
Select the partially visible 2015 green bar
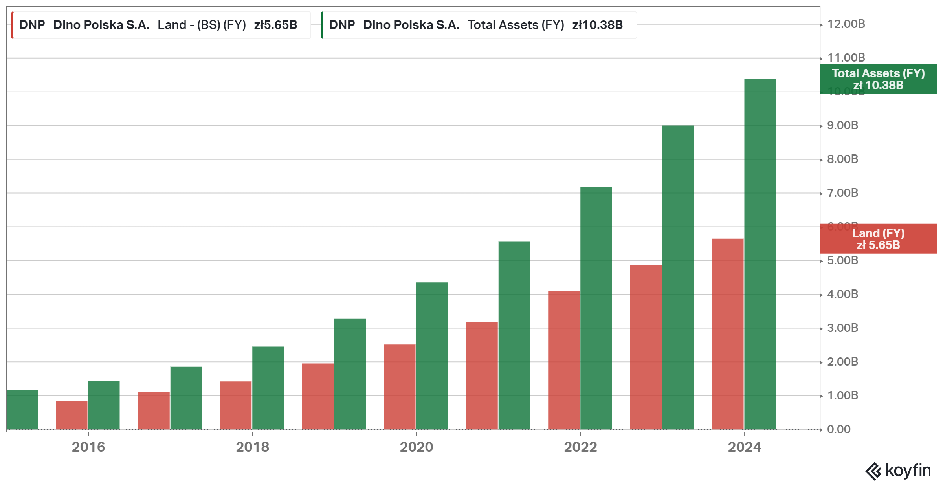point(22,410)
